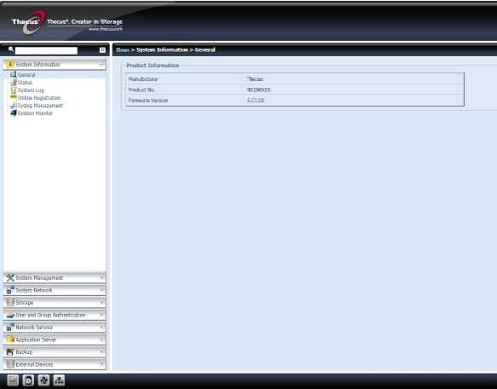The height and width of the screenshot is (389, 497).
Task: Click the General item icon
Action: pyautogui.click(x=13, y=74)
